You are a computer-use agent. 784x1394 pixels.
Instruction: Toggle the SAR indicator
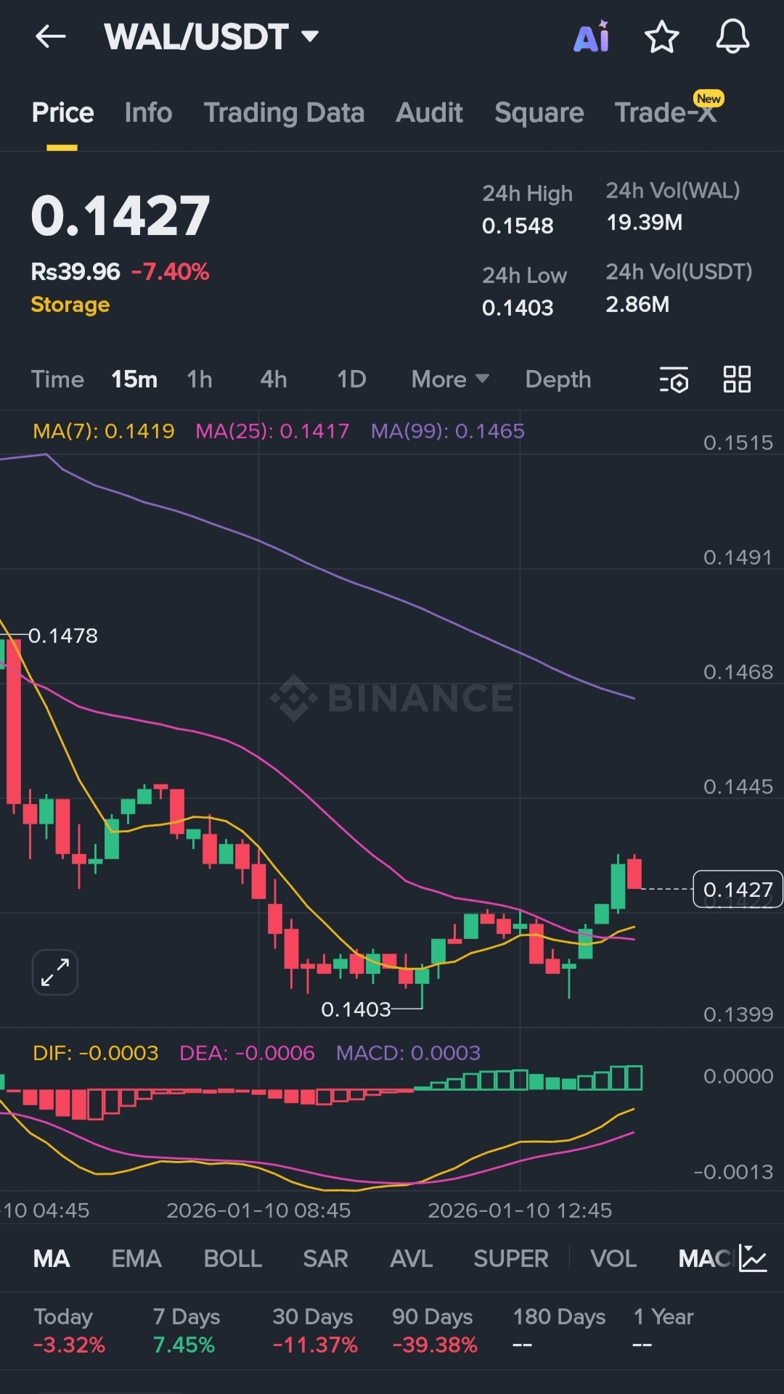click(x=325, y=1258)
